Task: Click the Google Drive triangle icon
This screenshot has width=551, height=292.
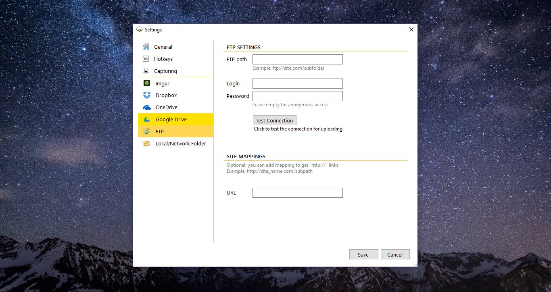Action: [x=147, y=119]
